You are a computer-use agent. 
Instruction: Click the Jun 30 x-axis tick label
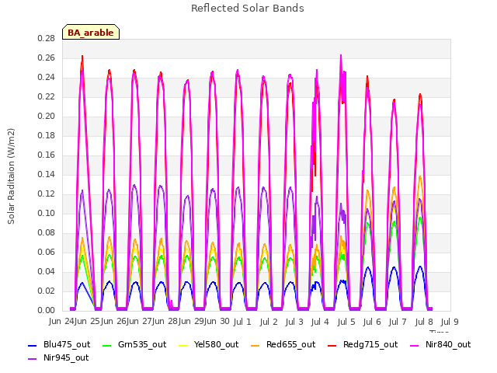(216, 321)
